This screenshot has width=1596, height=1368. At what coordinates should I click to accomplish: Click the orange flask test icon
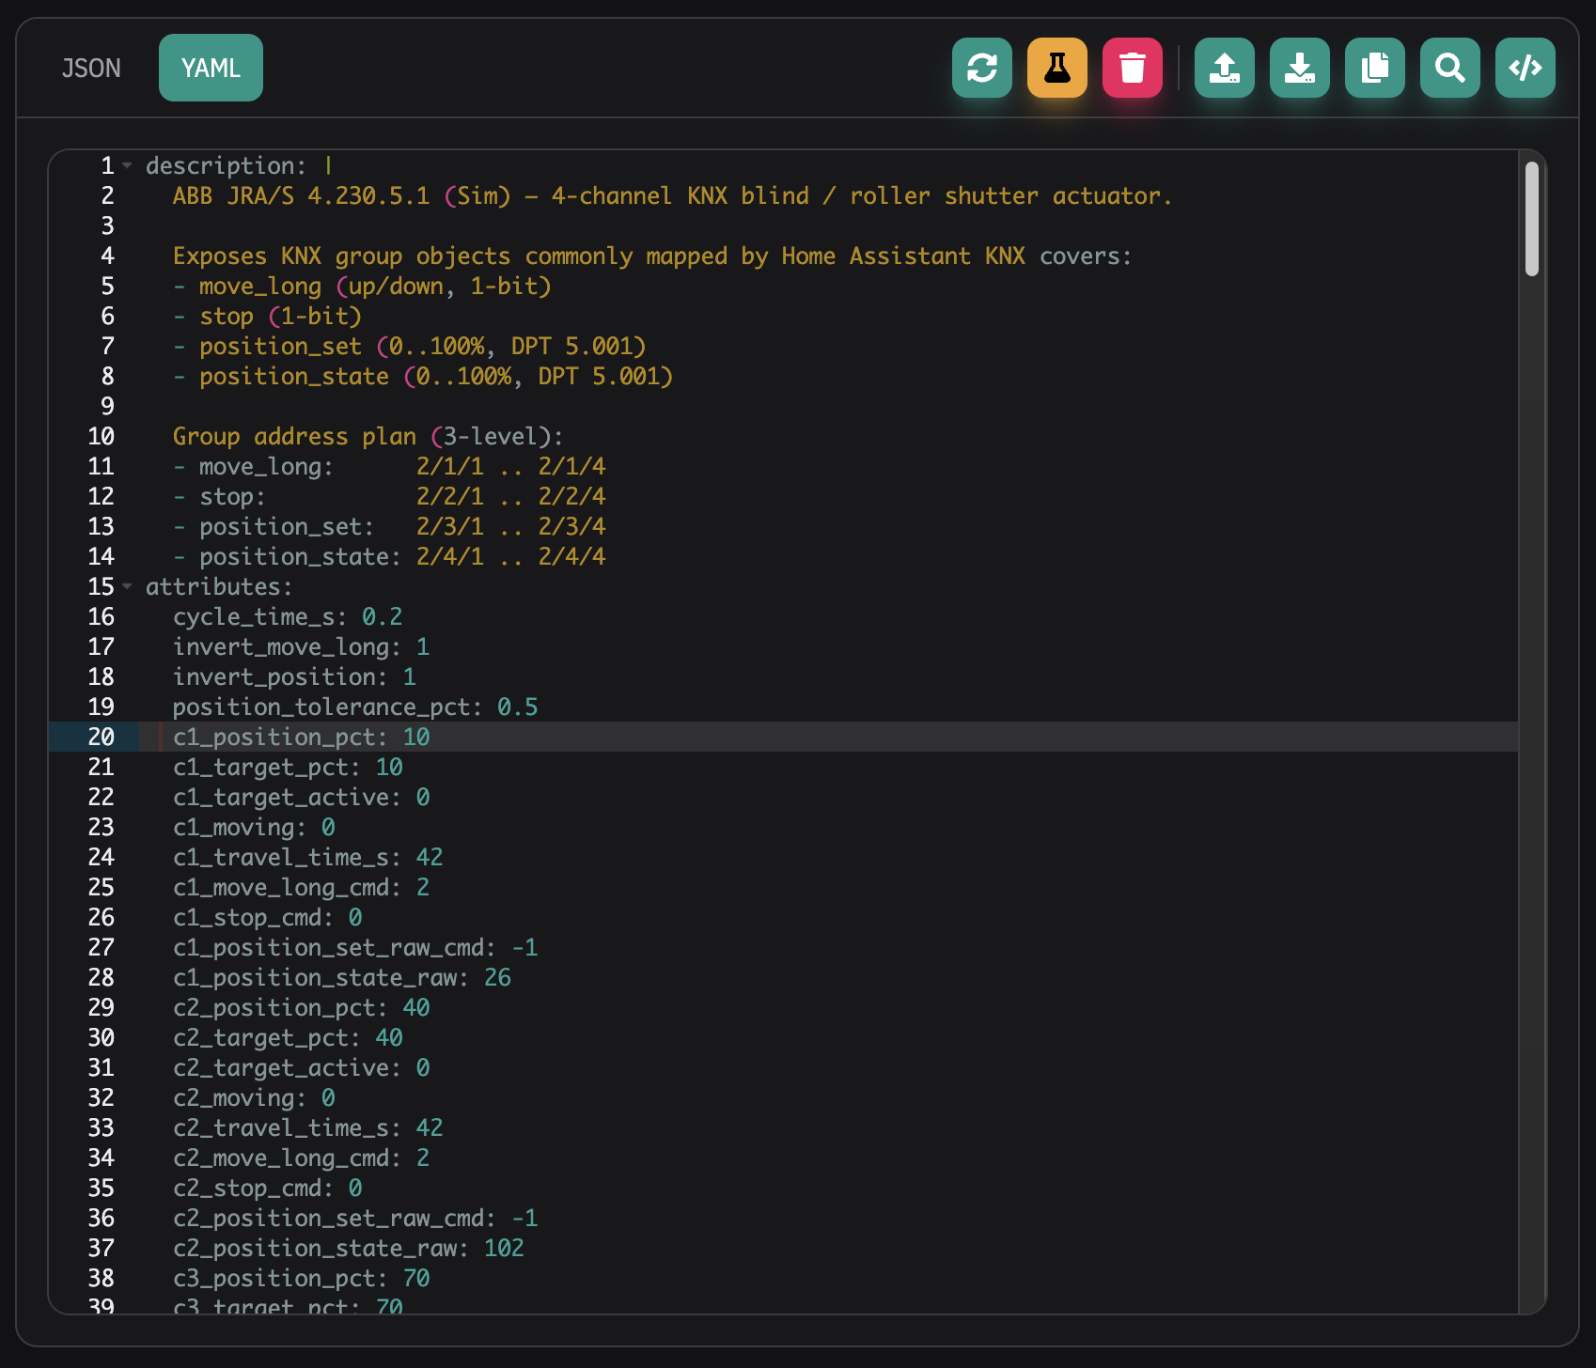click(1056, 68)
